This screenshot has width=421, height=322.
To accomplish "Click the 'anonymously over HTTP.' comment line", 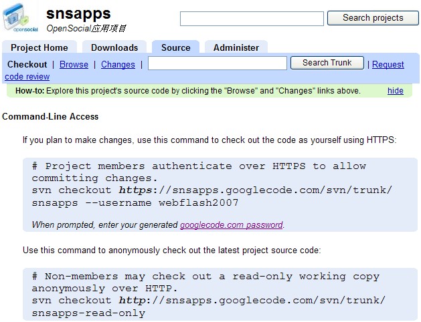I will click(x=104, y=288).
